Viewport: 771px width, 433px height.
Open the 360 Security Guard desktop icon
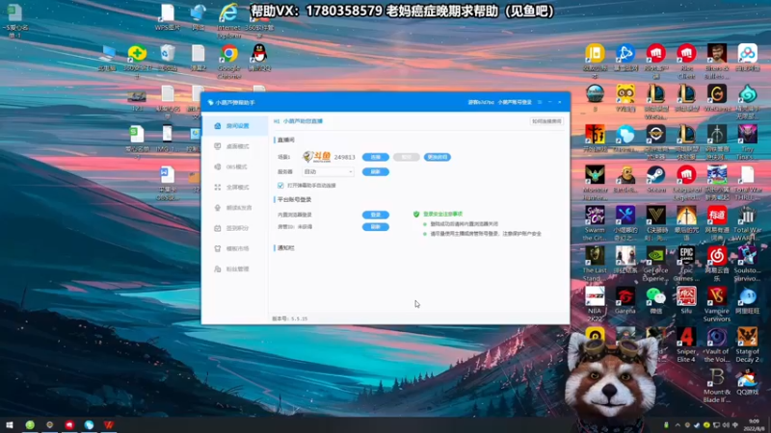pyautogui.click(x=137, y=62)
